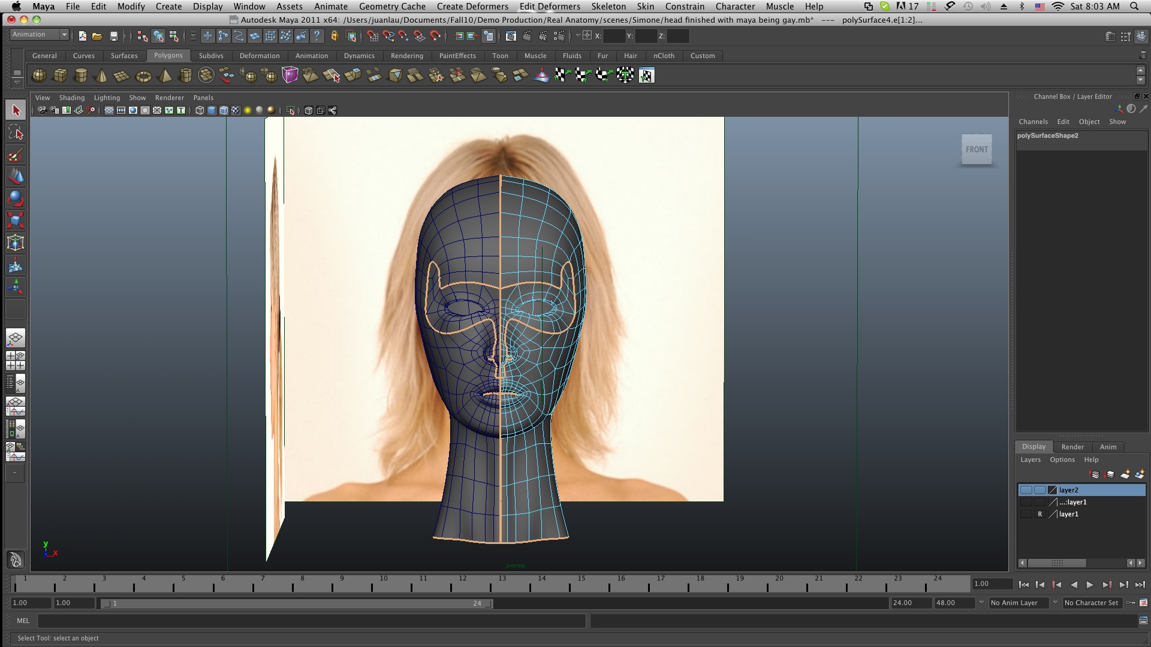Viewport: 1151px width, 647px height.
Task: Open the No Character Set dropdown
Action: [x=1092, y=603]
